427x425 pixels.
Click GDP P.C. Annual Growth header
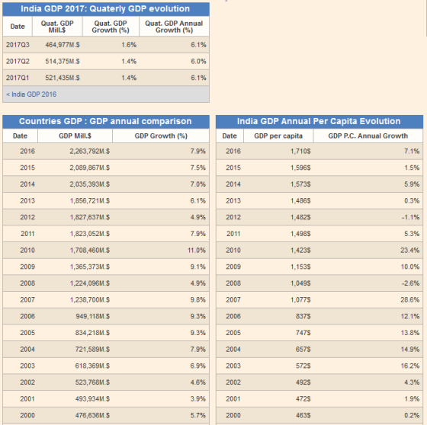[x=368, y=136]
